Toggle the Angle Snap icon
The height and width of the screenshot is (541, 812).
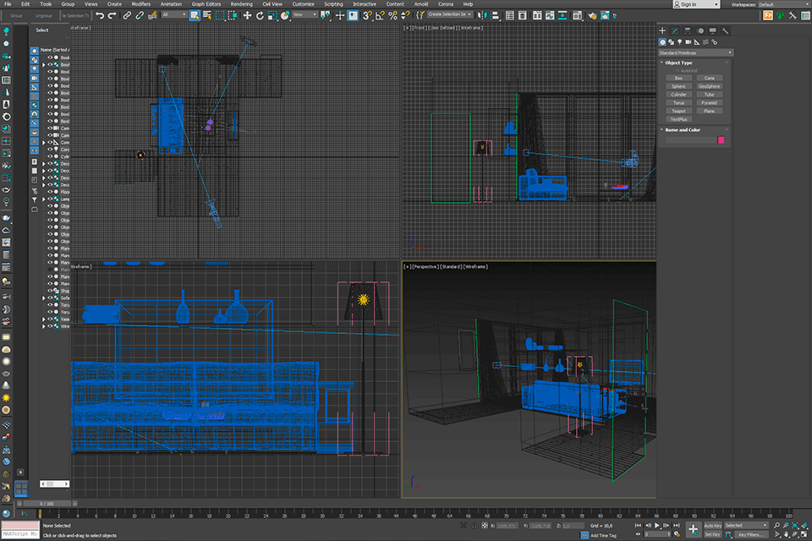click(379, 15)
